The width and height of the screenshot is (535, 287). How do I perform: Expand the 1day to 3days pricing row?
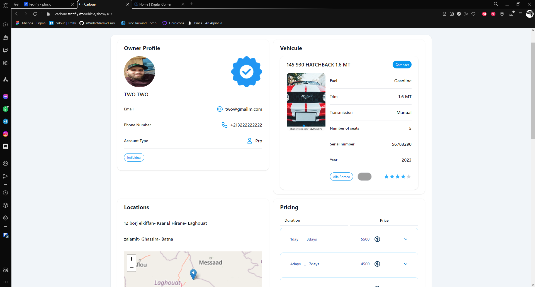click(405, 239)
